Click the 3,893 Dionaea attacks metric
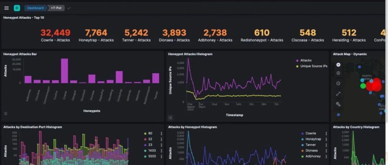Image resolution: width=388 pixels, height=165 pixels. tap(174, 35)
